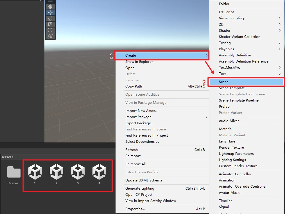285x214 pixels.
Task: Pick the combined Transform tool
Action: pyautogui.click(x=50, y=36)
